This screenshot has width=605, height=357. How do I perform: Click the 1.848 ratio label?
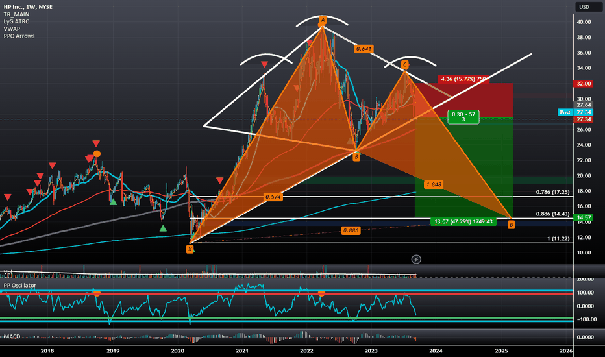pyautogui.click(x=433, y=184)
